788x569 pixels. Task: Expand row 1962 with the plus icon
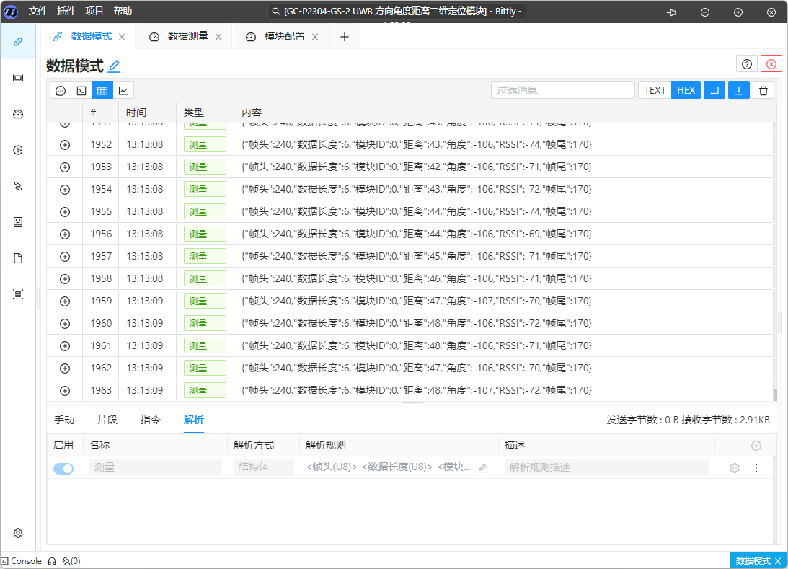pos(65,368)
